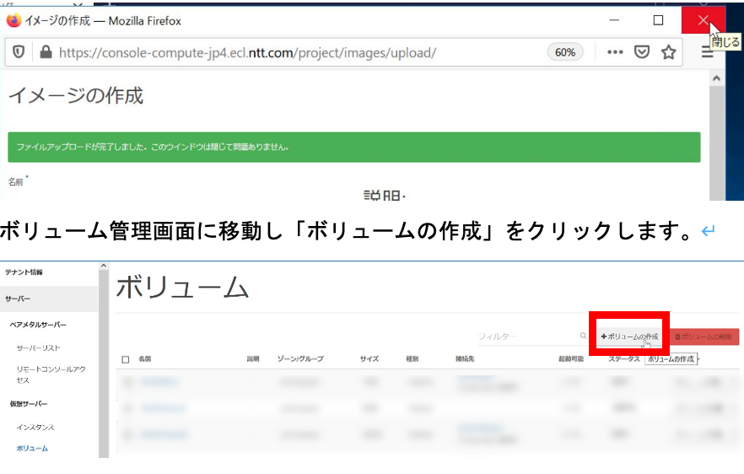The width and height of the screenshot is (744, 474).
Task: Click the フィルター text input field
Action: (527, 337)
